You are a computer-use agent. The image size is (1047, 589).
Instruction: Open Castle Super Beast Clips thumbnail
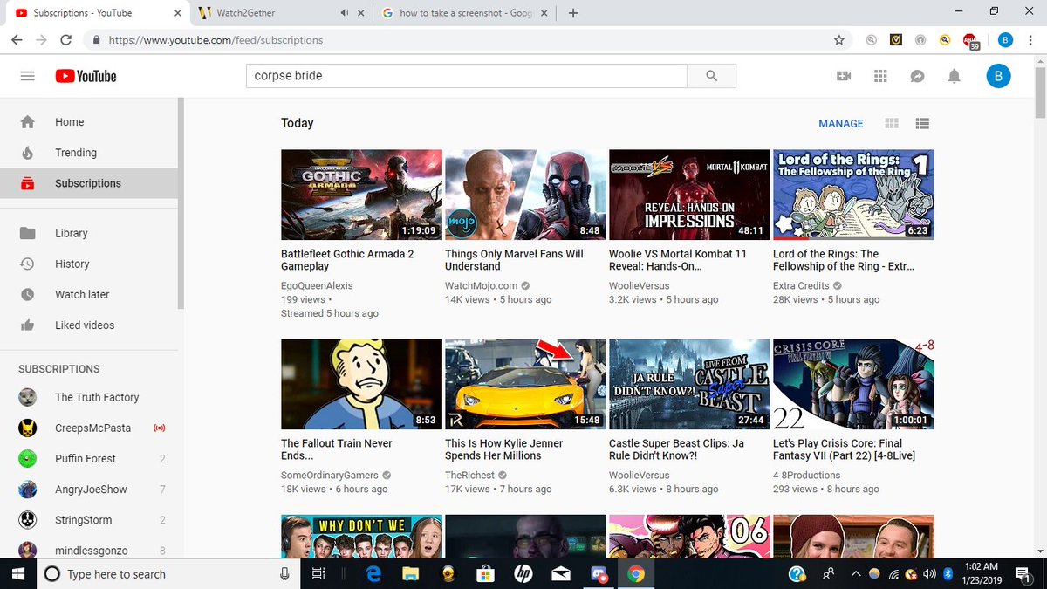(689, 384)
